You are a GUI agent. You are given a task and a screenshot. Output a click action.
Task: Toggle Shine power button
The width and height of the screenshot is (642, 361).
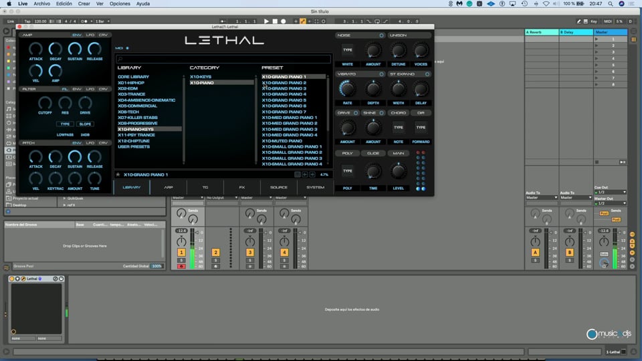(x=381, y=113)
